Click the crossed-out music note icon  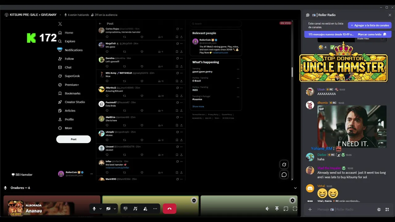[135, 209]
